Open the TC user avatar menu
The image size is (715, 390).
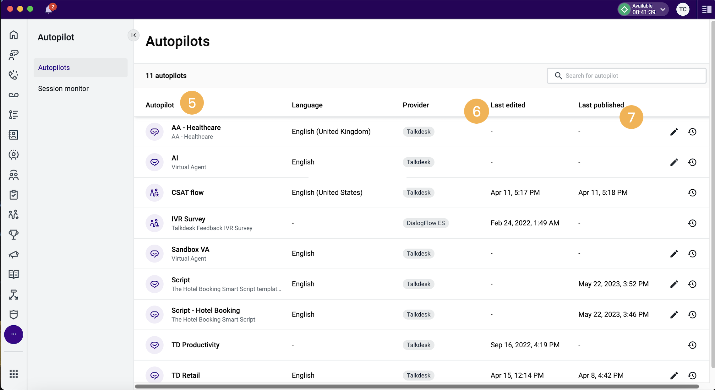coord(683,9)
